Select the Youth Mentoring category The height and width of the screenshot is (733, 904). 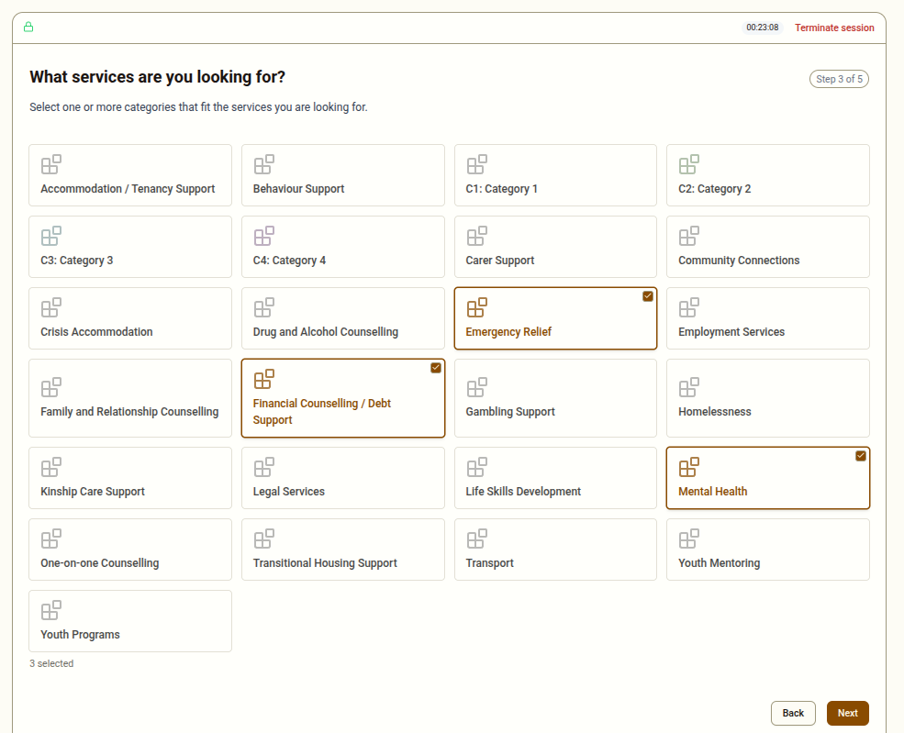767,550
